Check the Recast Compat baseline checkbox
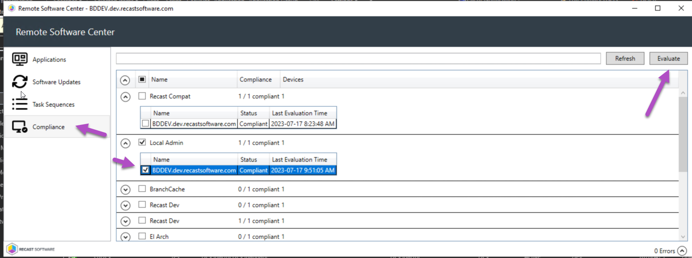This screenshot has width=692, height=258. pyautogui.click(x=142, y=96)
